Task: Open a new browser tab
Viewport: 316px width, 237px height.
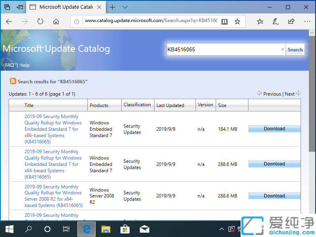Action: 113,7
